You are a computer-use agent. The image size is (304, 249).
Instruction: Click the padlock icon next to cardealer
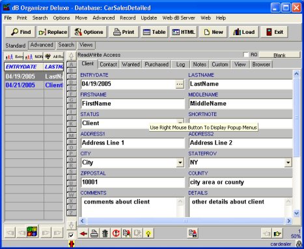pyautogui.click(x=299, y=244)
